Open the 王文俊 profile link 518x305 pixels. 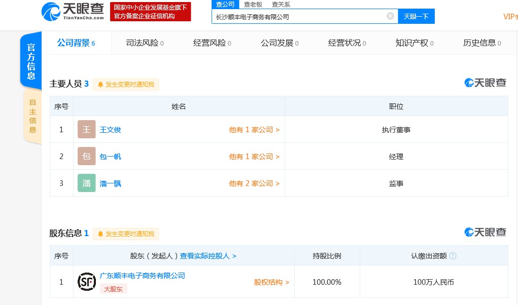click(110, 130)
